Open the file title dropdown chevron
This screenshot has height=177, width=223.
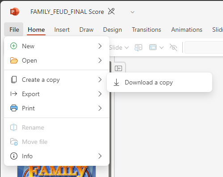click(132, 12)
